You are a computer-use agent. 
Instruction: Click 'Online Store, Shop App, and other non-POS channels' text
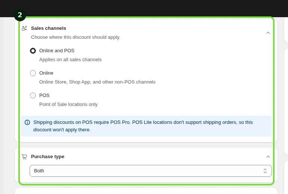pos(97,82)
